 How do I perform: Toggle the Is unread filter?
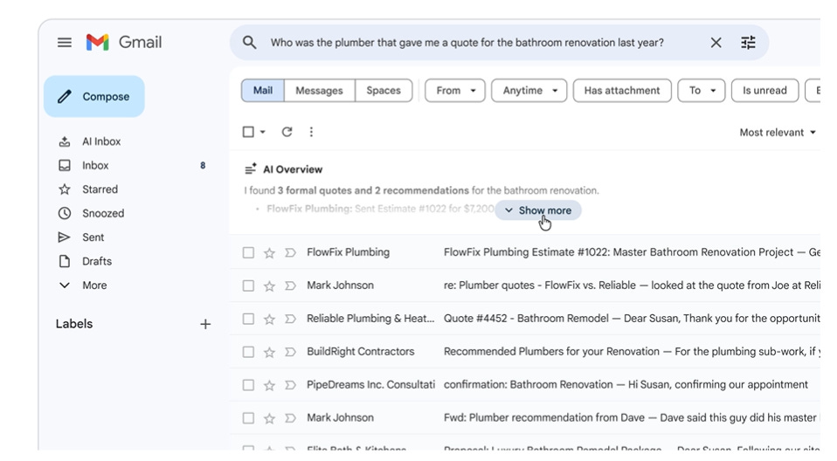764,90
